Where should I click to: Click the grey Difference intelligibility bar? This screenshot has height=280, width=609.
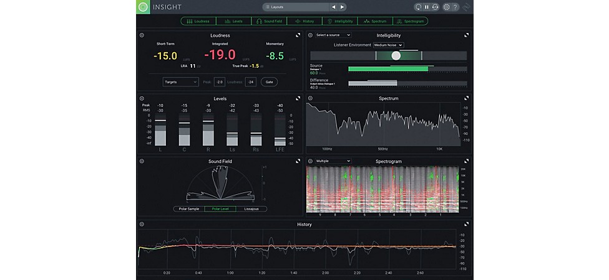[x=373, y=83]
